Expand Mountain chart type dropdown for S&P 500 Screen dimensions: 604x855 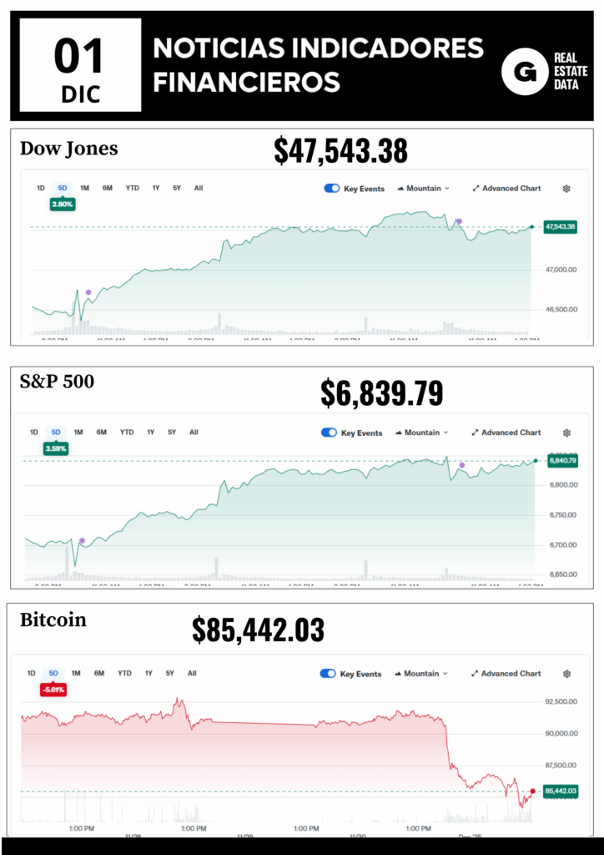[x=421, y=433]
